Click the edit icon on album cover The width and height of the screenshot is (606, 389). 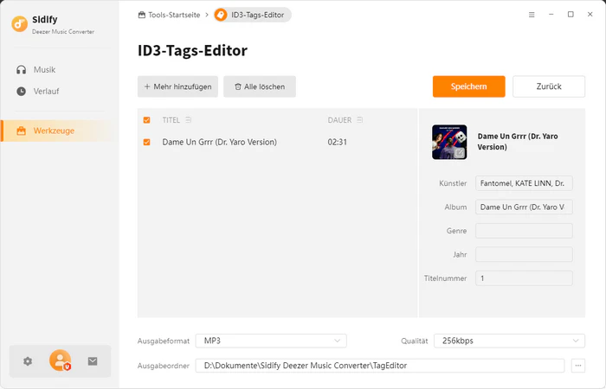tap(459, 153)
